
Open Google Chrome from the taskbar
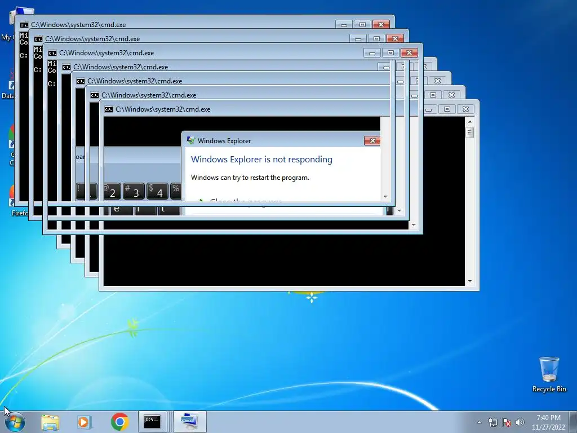pos(119,422)
